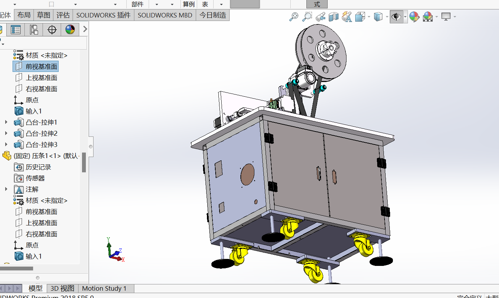Activate the Section View tool
Viewport: 499px width, 298px height.
(x=334, y=16)
